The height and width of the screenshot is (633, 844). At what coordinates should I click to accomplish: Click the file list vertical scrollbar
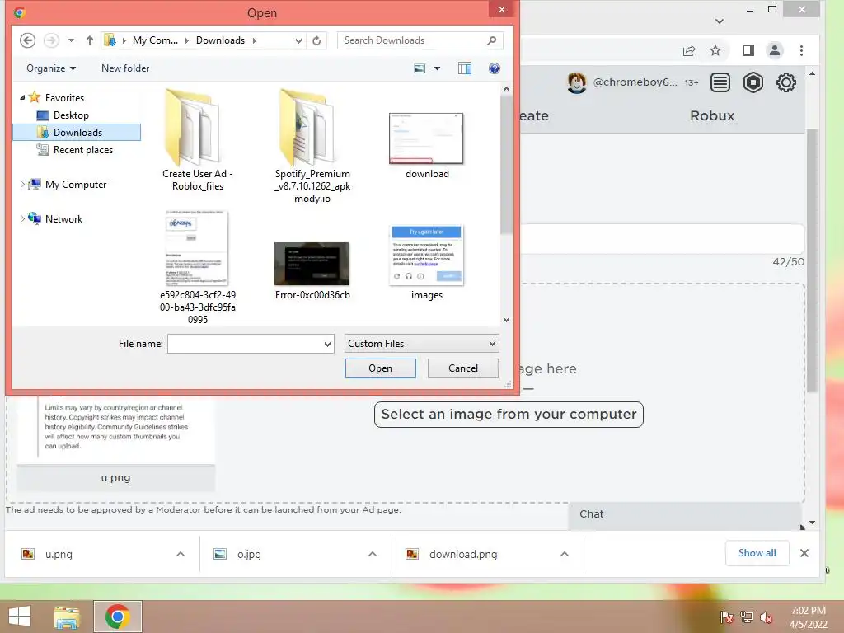[506, 166]
